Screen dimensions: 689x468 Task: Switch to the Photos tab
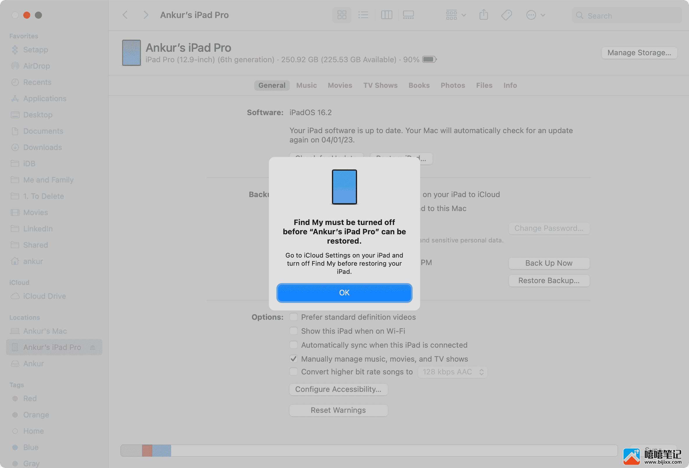[452, 85]
